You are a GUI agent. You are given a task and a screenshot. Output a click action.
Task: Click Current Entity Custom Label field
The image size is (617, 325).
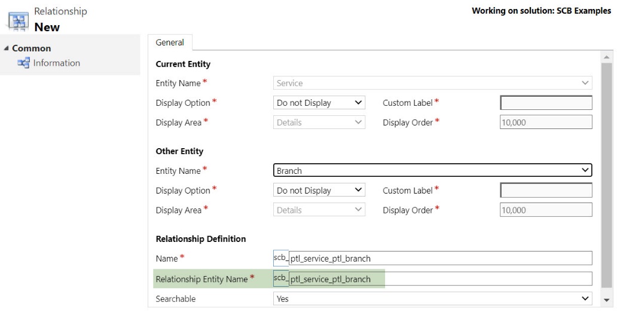pos(546,103)
